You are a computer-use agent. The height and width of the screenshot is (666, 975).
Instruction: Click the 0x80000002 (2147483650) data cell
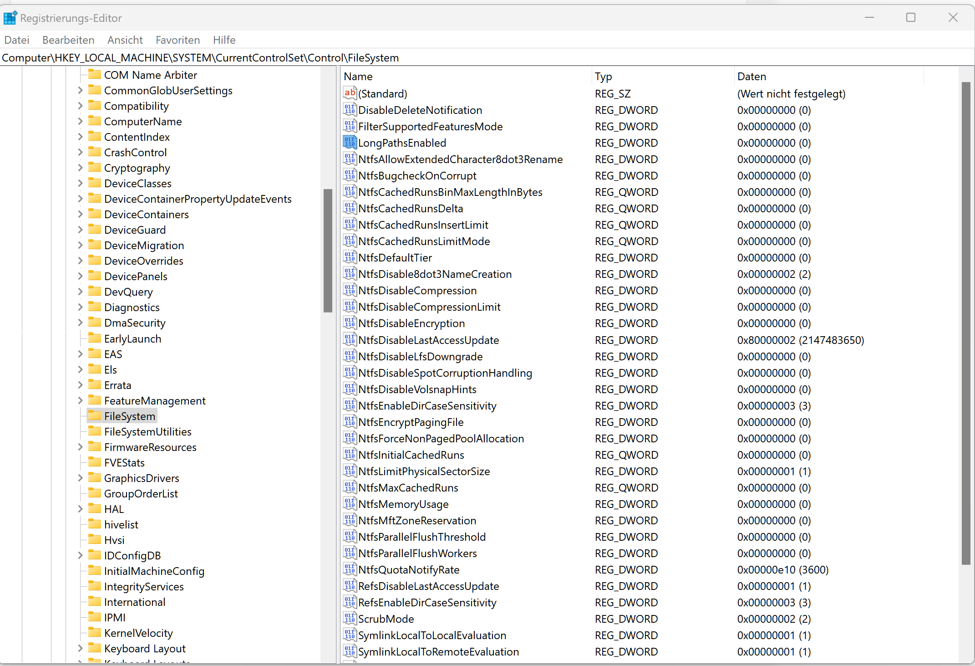tap(801, 340)
